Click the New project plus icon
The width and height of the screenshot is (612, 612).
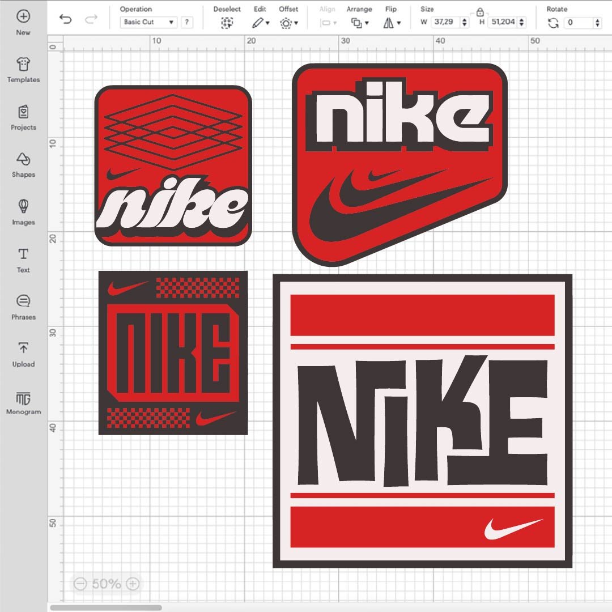point(23,16)
